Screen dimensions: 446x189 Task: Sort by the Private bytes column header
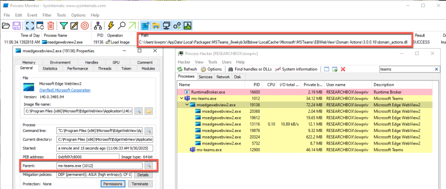[313, 84]
